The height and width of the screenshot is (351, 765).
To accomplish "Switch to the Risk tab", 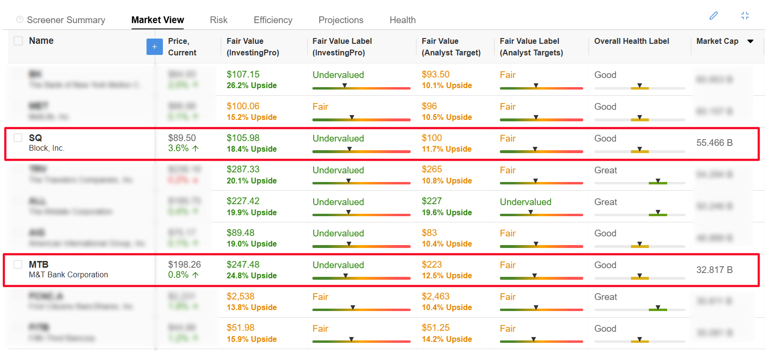I will (x=218, y=20).
